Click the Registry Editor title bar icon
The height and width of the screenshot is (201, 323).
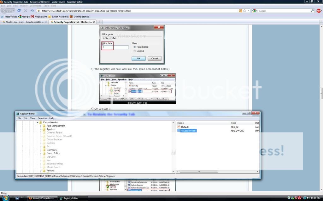[18, 114]
